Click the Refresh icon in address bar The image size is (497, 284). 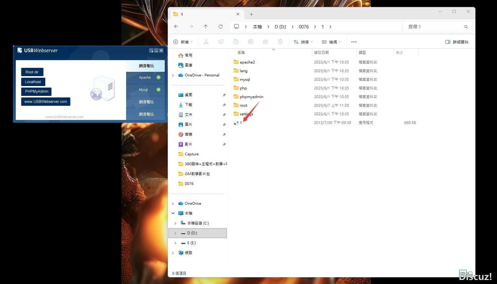click(x=221, y=27)
